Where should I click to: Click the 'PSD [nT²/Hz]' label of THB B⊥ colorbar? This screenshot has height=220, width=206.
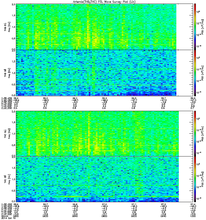click(202, 27)
